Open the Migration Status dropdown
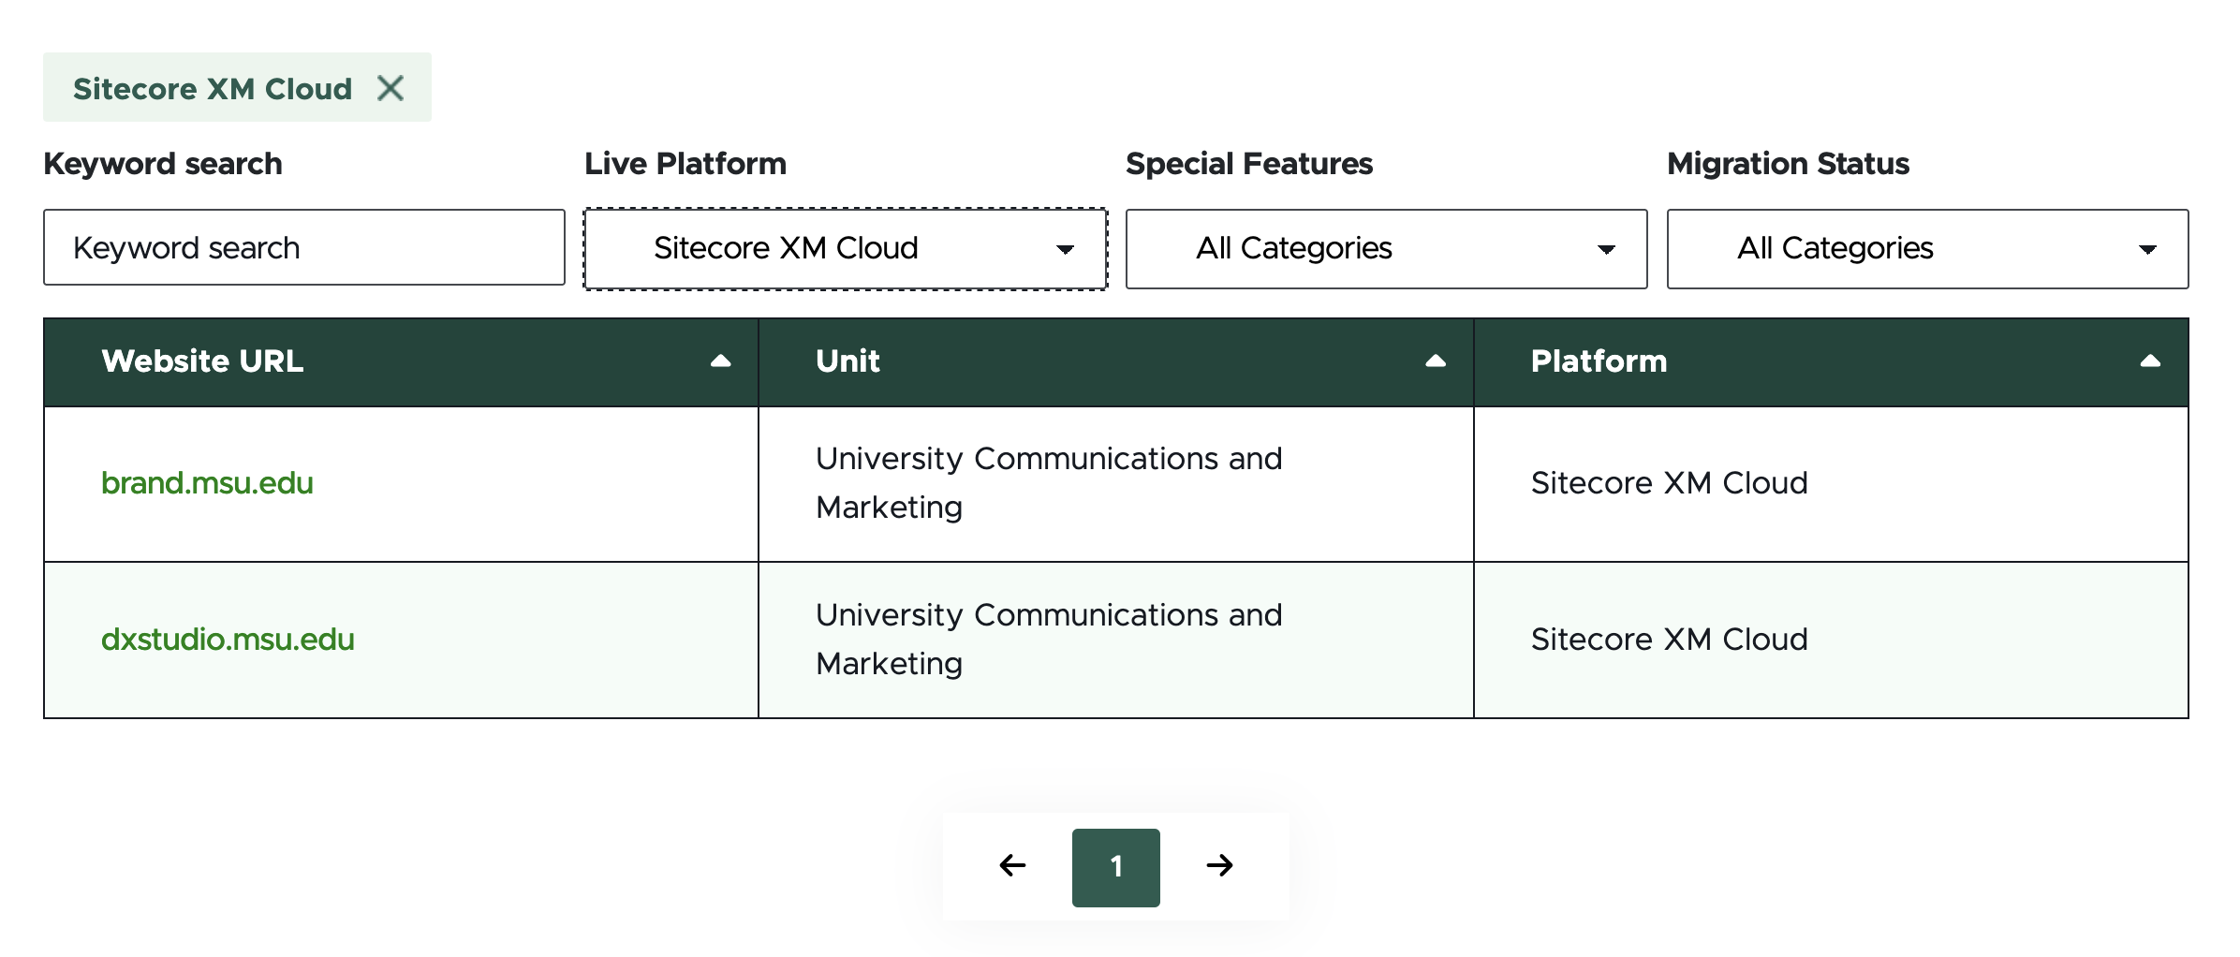2240x957 pixels. tap(1927, 249)
